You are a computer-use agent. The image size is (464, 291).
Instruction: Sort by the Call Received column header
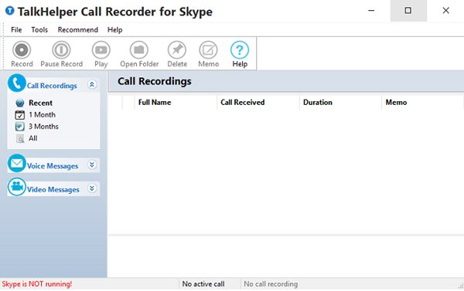(258, 102)
